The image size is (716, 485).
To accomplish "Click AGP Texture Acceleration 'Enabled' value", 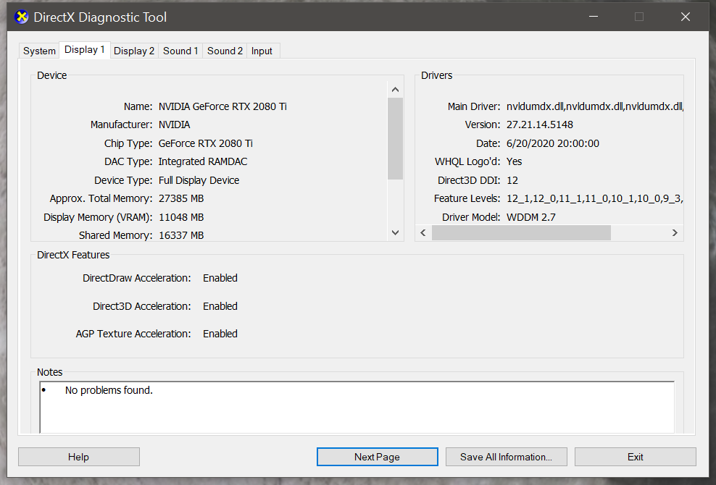I will pyautogui.click(x=220, y=334).
